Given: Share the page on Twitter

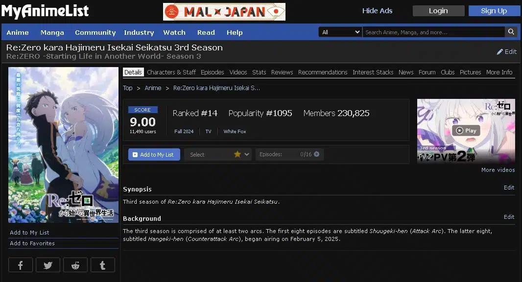Looking at the screenshot, I should [x=48, y=265].
